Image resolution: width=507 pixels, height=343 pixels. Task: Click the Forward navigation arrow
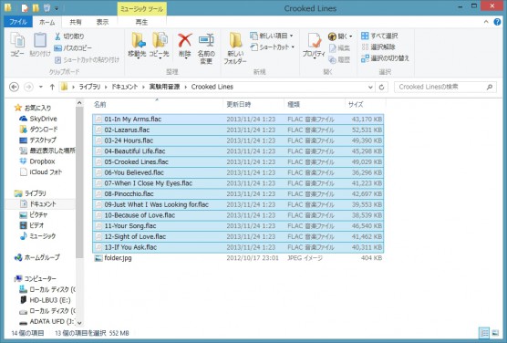[x=29, y=87]
